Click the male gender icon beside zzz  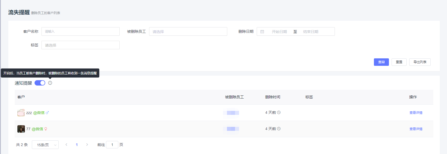[47, 113]
